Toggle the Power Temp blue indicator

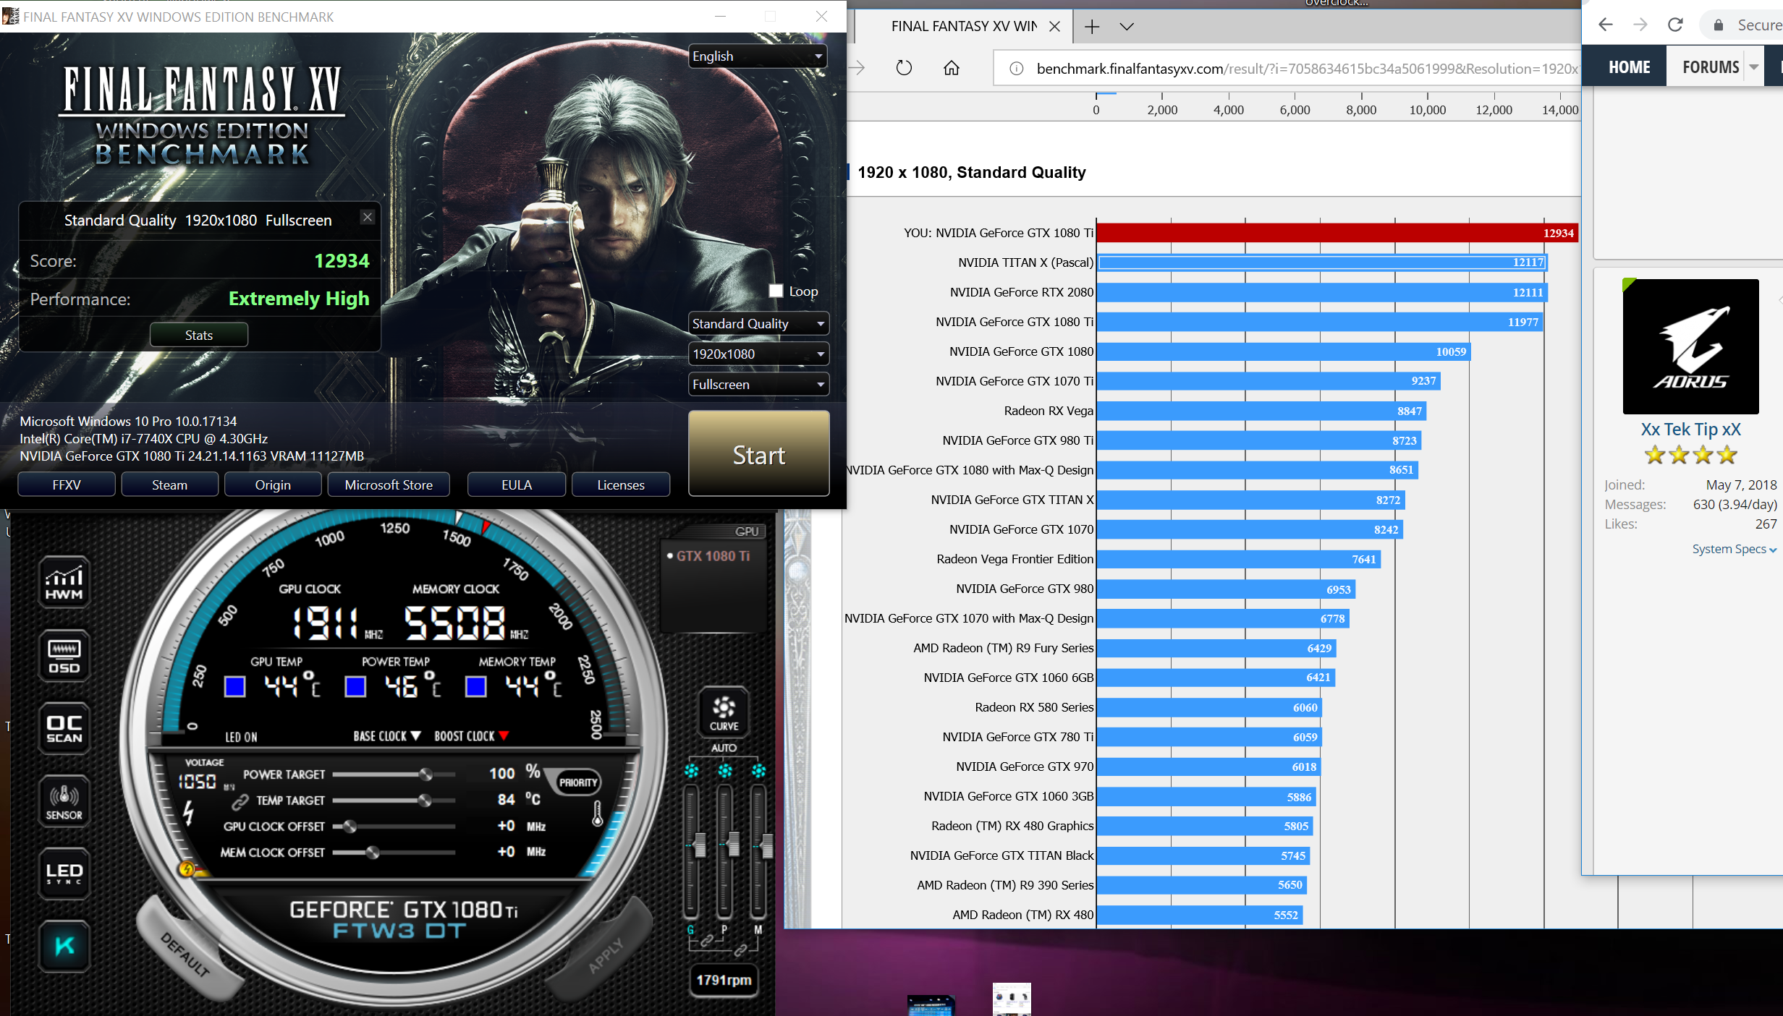[355, 686]
